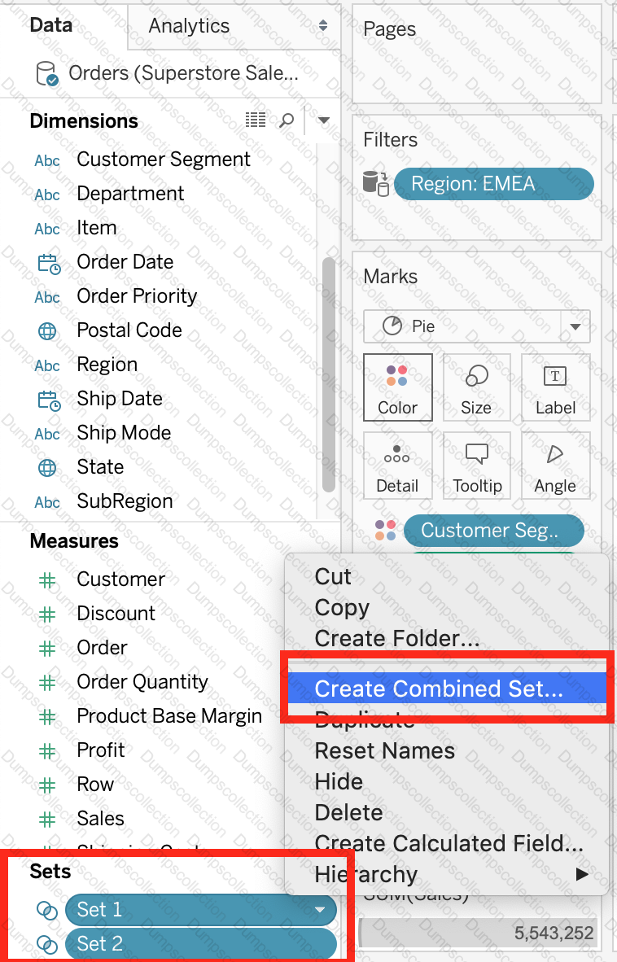This screenshot has width=617, height=962.
Task: Open the Tooltip marks card
Action: (x=476, y=466)
